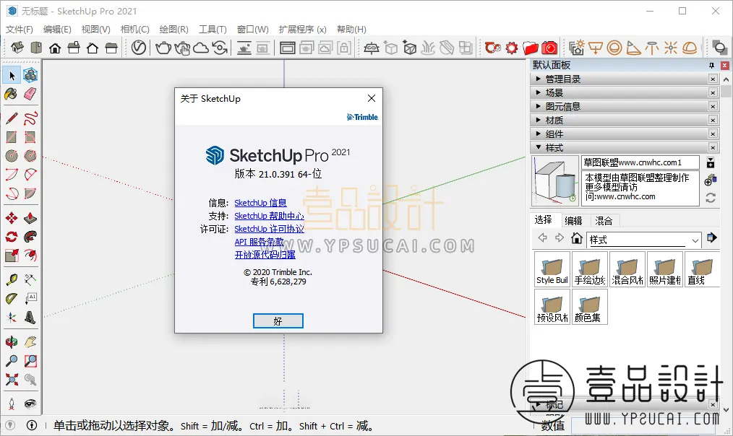Select the Polygon tool

point(30,155)
